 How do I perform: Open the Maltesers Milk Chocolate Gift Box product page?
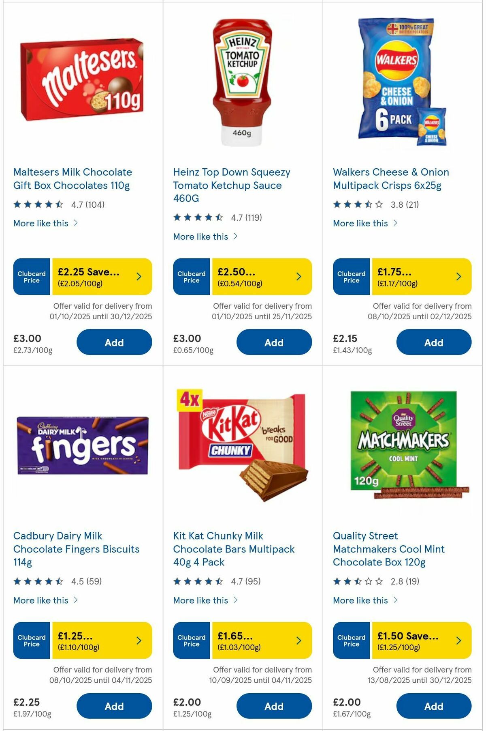tap(73, 178)
